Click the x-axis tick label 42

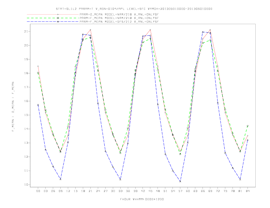click(143, 191)
